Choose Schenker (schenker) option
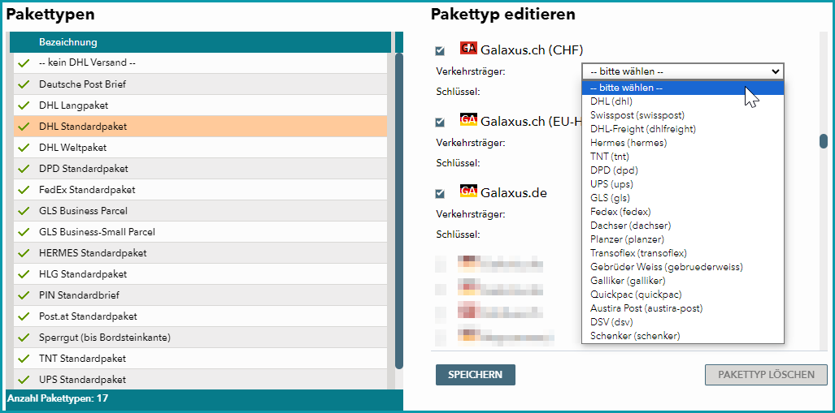Viewport: 835px width, 413px height. tap(683, 336)
